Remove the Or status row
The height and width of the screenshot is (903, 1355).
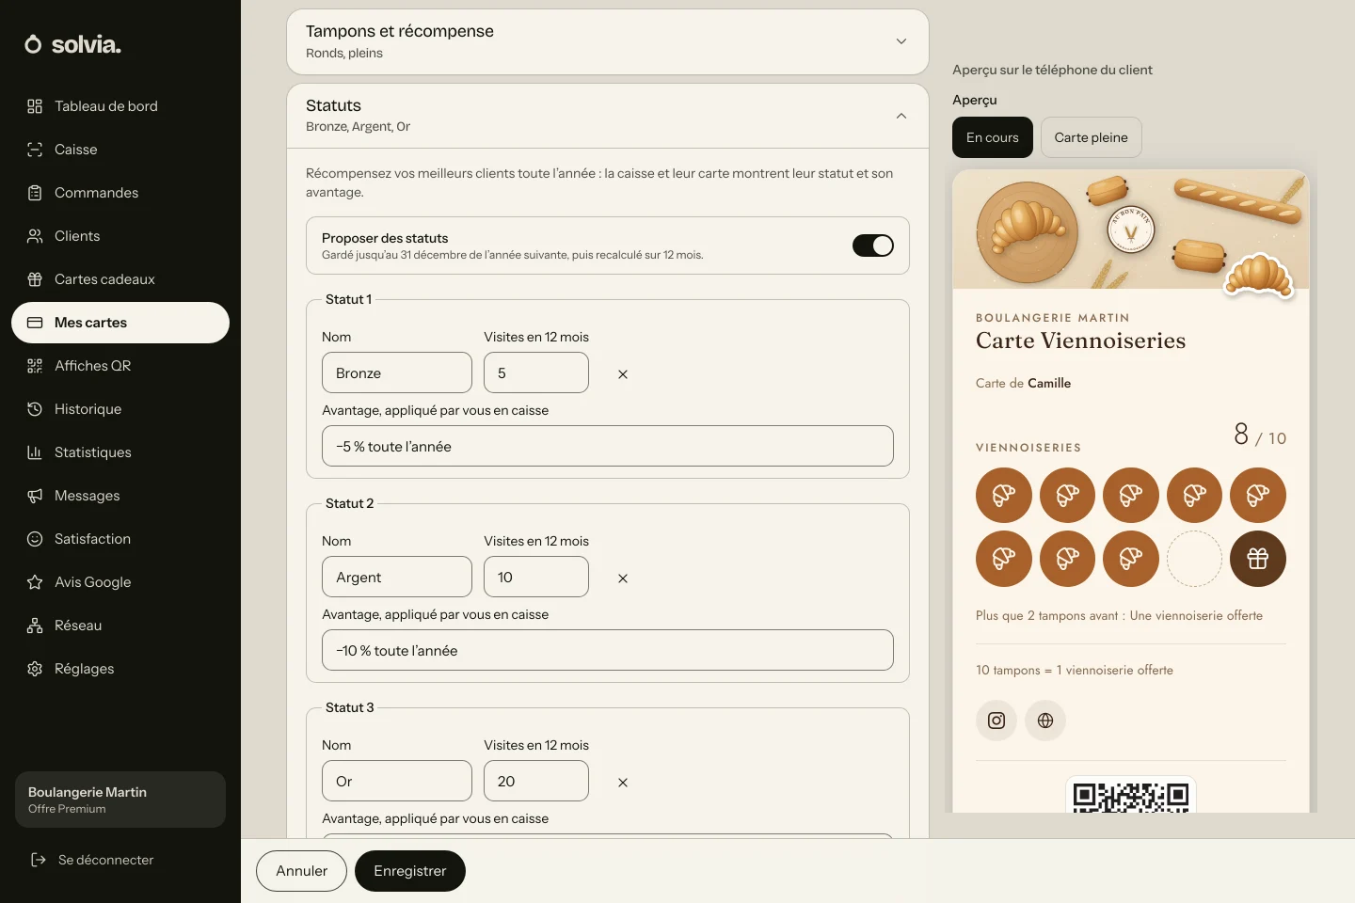pyautogui.click(x=623, y=783)
